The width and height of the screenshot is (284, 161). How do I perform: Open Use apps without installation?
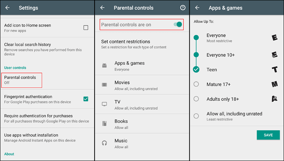[x=47, y=138]
